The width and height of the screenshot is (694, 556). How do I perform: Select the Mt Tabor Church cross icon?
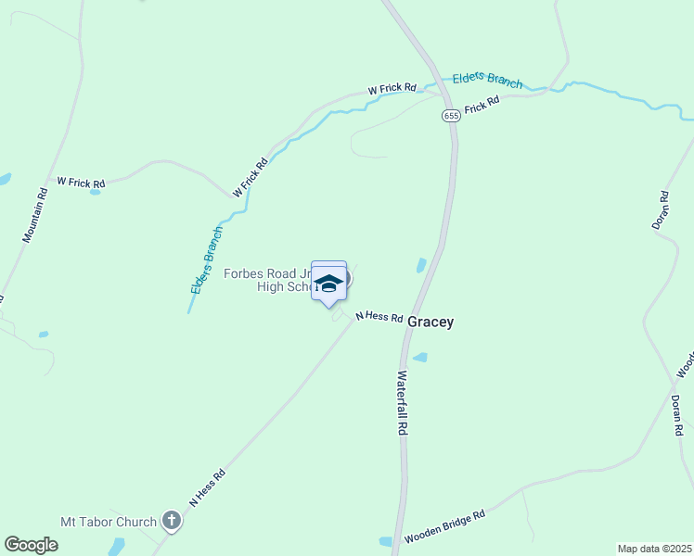pyautogui.click(x=172, y=521)
